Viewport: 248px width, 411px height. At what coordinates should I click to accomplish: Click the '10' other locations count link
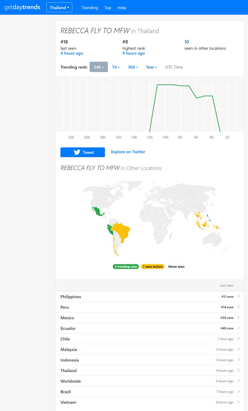click(x=187, y=42)
